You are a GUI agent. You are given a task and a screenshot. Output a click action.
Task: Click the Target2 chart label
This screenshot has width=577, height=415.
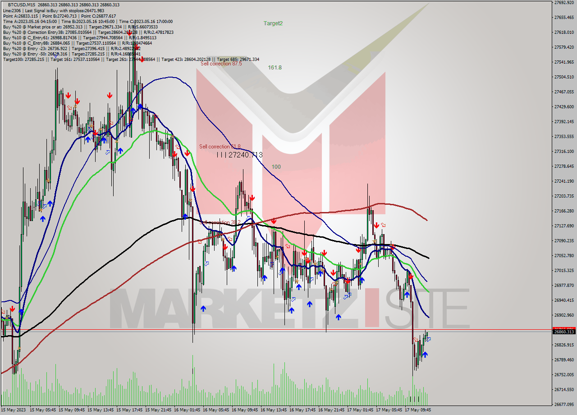(x=273, y=23)
